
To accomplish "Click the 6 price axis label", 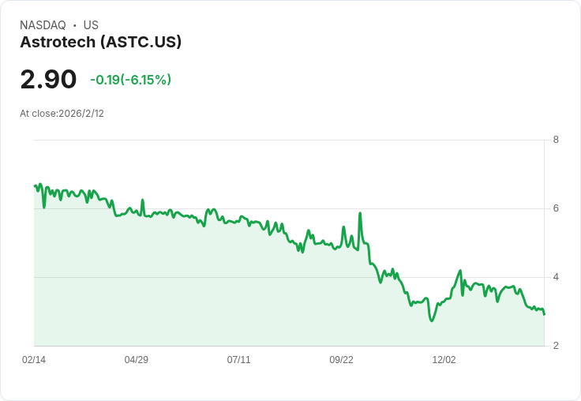I will coord(556,209).
